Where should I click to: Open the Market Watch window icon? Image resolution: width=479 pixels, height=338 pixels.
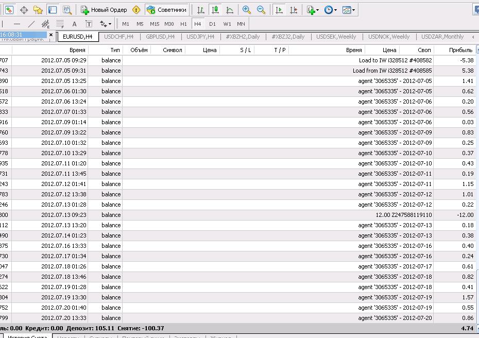point(9,10)
